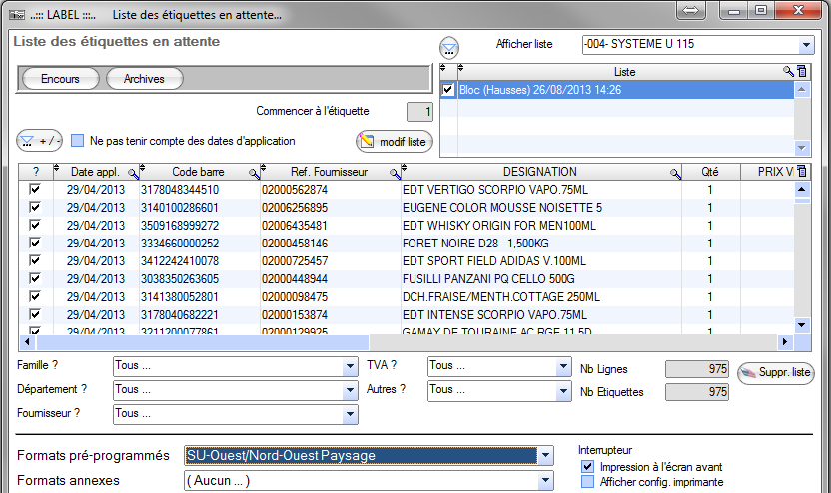Switch to the Archives tab
Image resolution: width=831 pixels, height=493 pixels.
[x=144, y=79]
